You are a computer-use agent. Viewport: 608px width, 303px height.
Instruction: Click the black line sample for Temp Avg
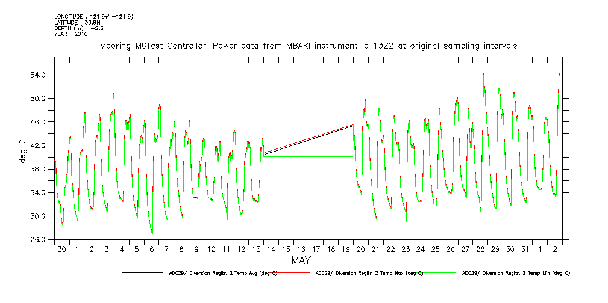[145, 273]
